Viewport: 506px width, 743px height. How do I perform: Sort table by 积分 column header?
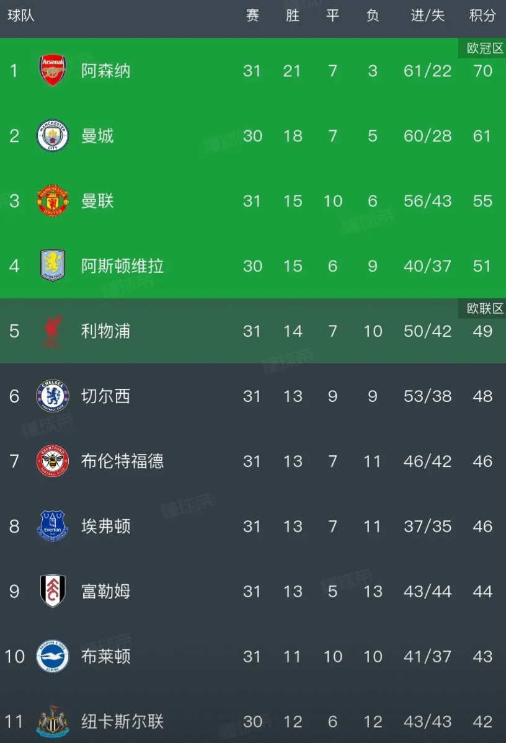[x=482, y=16]
